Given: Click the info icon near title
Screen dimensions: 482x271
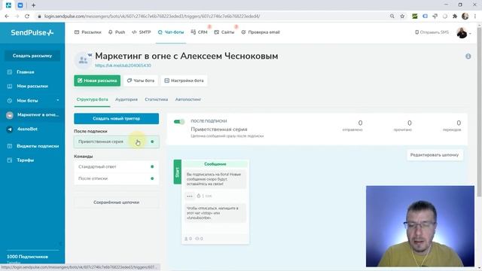Looking at the screenshot, I should (x=468, y=56).
